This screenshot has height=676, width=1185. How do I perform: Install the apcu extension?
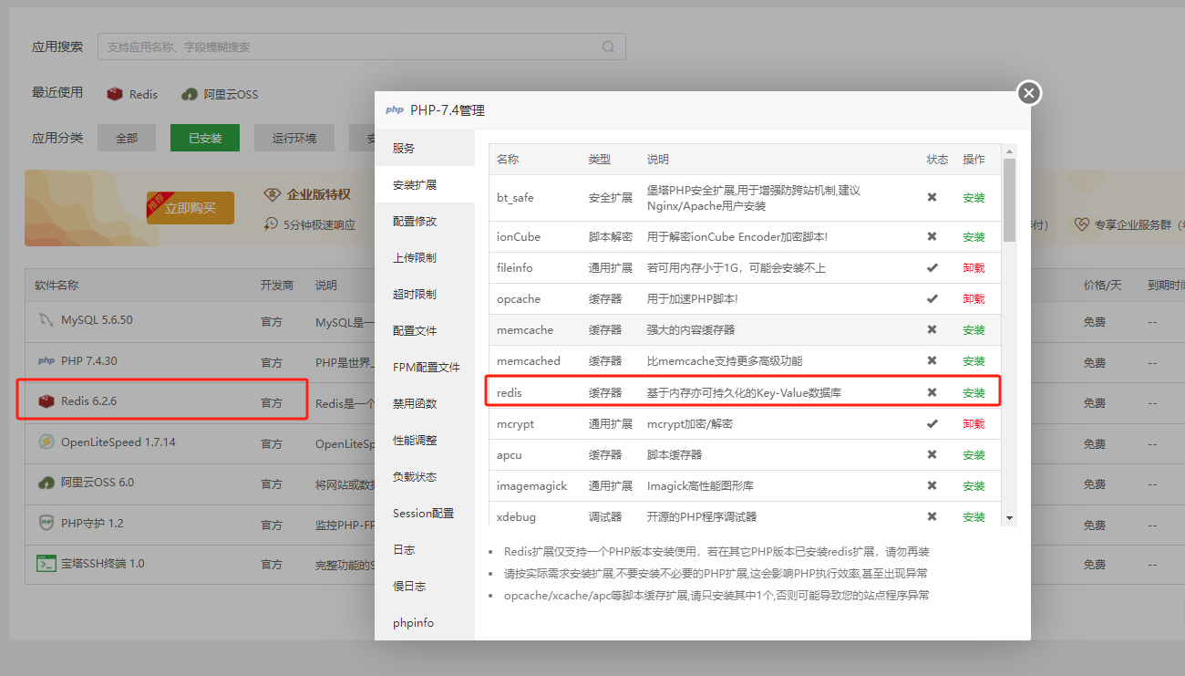pyautogui.click(x=974, y=454)
